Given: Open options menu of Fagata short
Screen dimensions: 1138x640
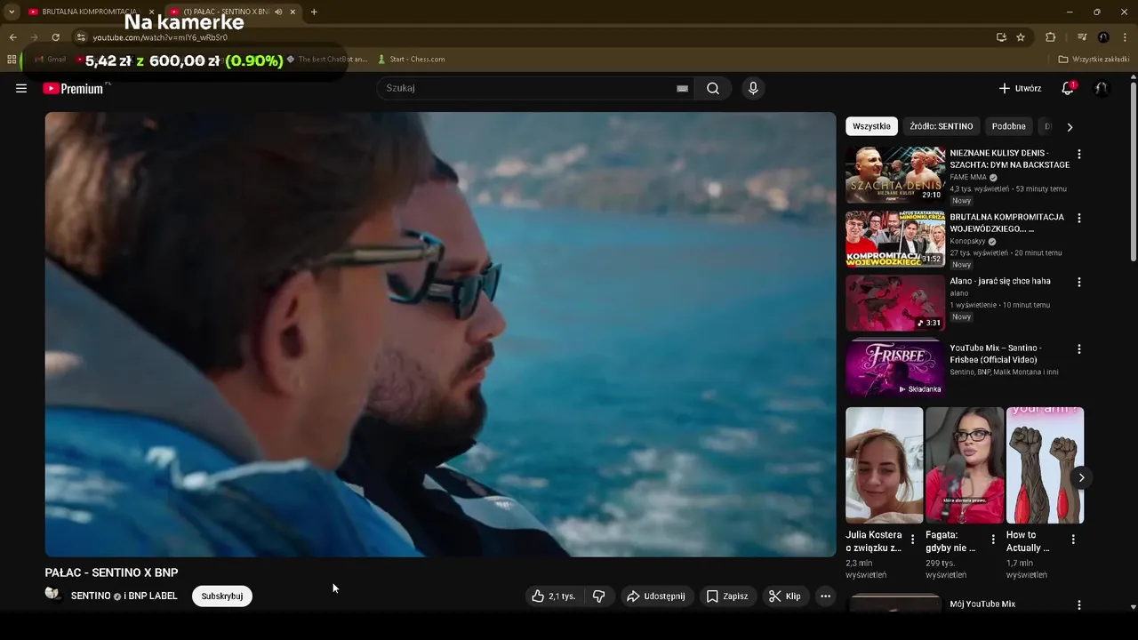Looking at the screenshot, I should pos(993,539).
